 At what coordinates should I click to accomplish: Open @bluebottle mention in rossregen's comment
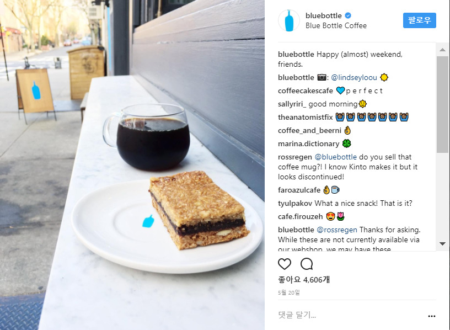(x=335, y=157)
